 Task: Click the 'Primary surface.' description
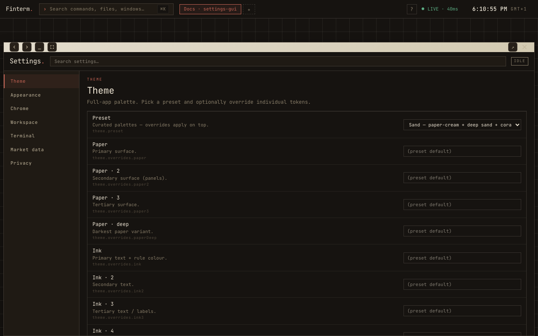(115, 152)
